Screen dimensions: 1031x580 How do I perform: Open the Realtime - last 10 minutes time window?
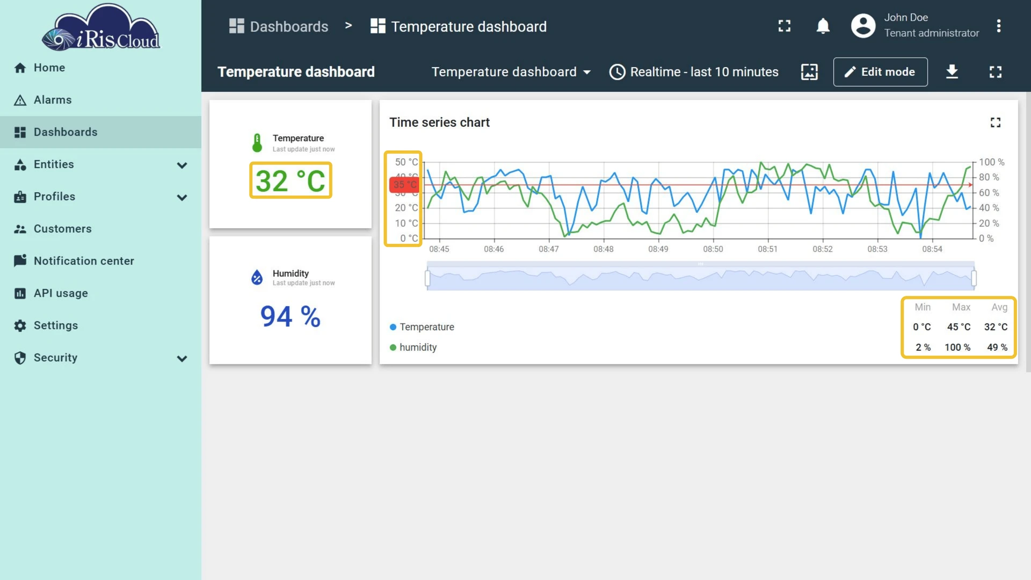(x=694, y=72)
